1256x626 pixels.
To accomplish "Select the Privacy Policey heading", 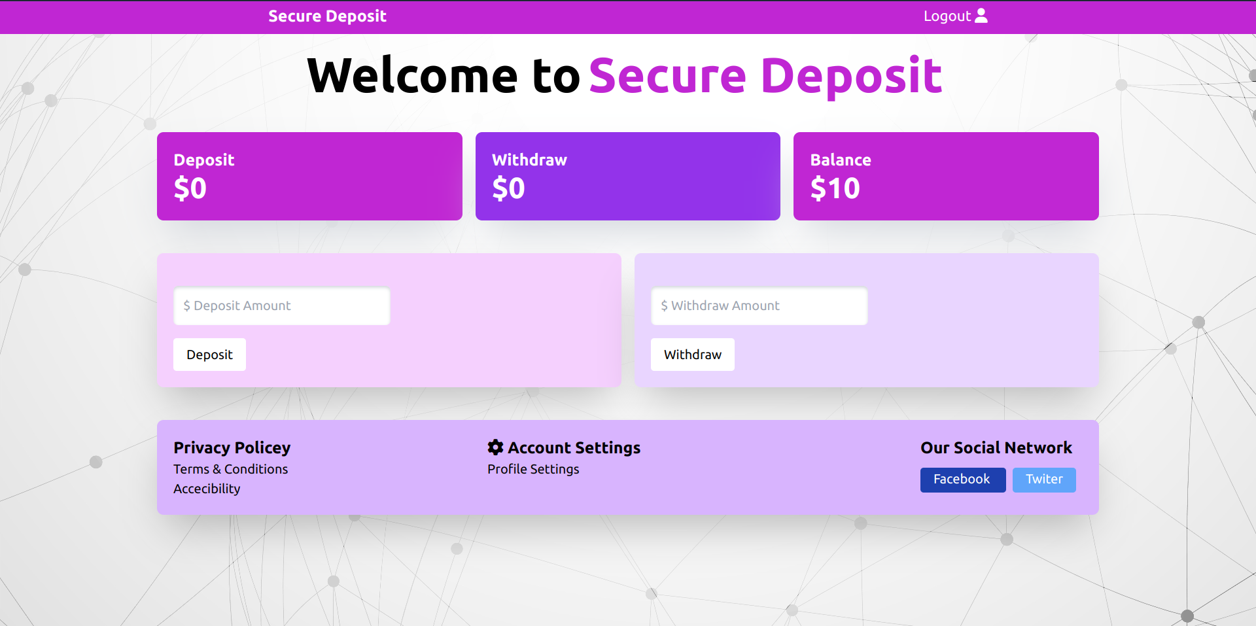I will click(x=232, y=447).
